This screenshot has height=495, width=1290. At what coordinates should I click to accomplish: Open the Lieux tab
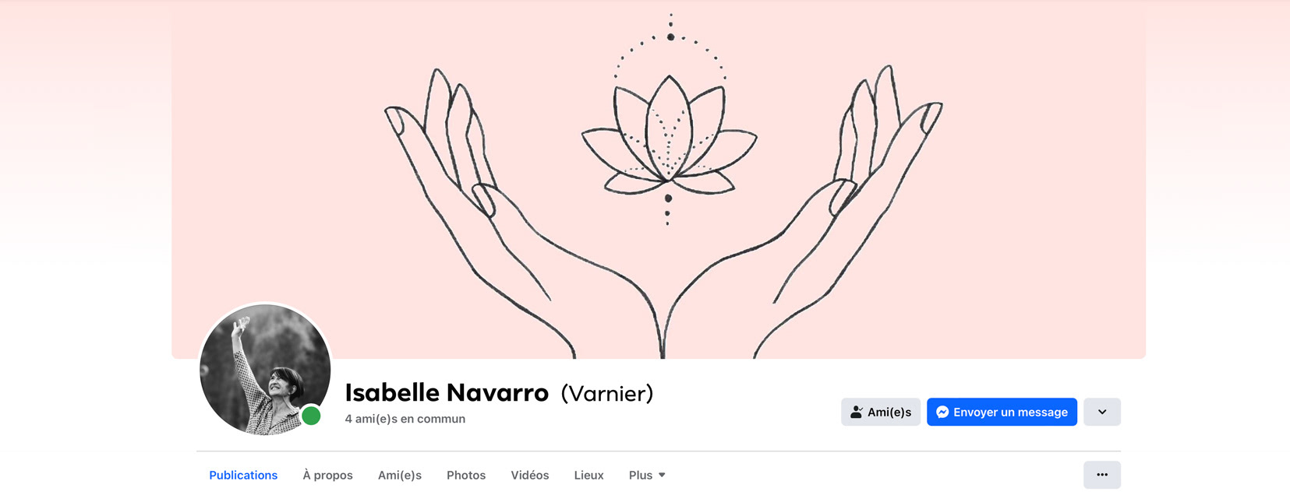(x=588, y=475)
